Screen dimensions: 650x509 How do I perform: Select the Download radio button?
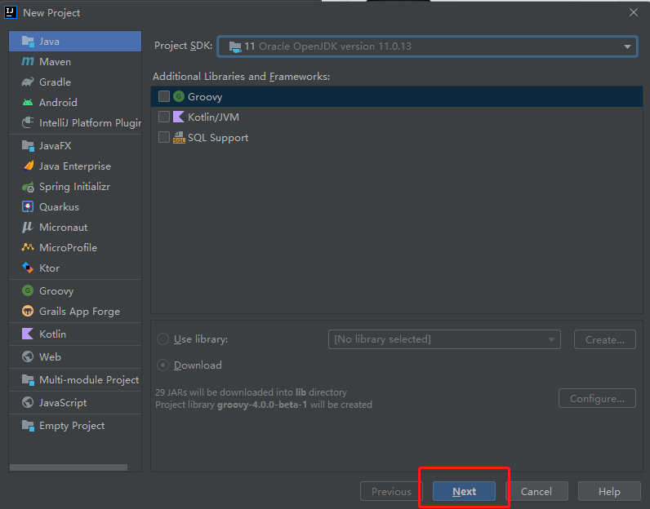[163, 365]
